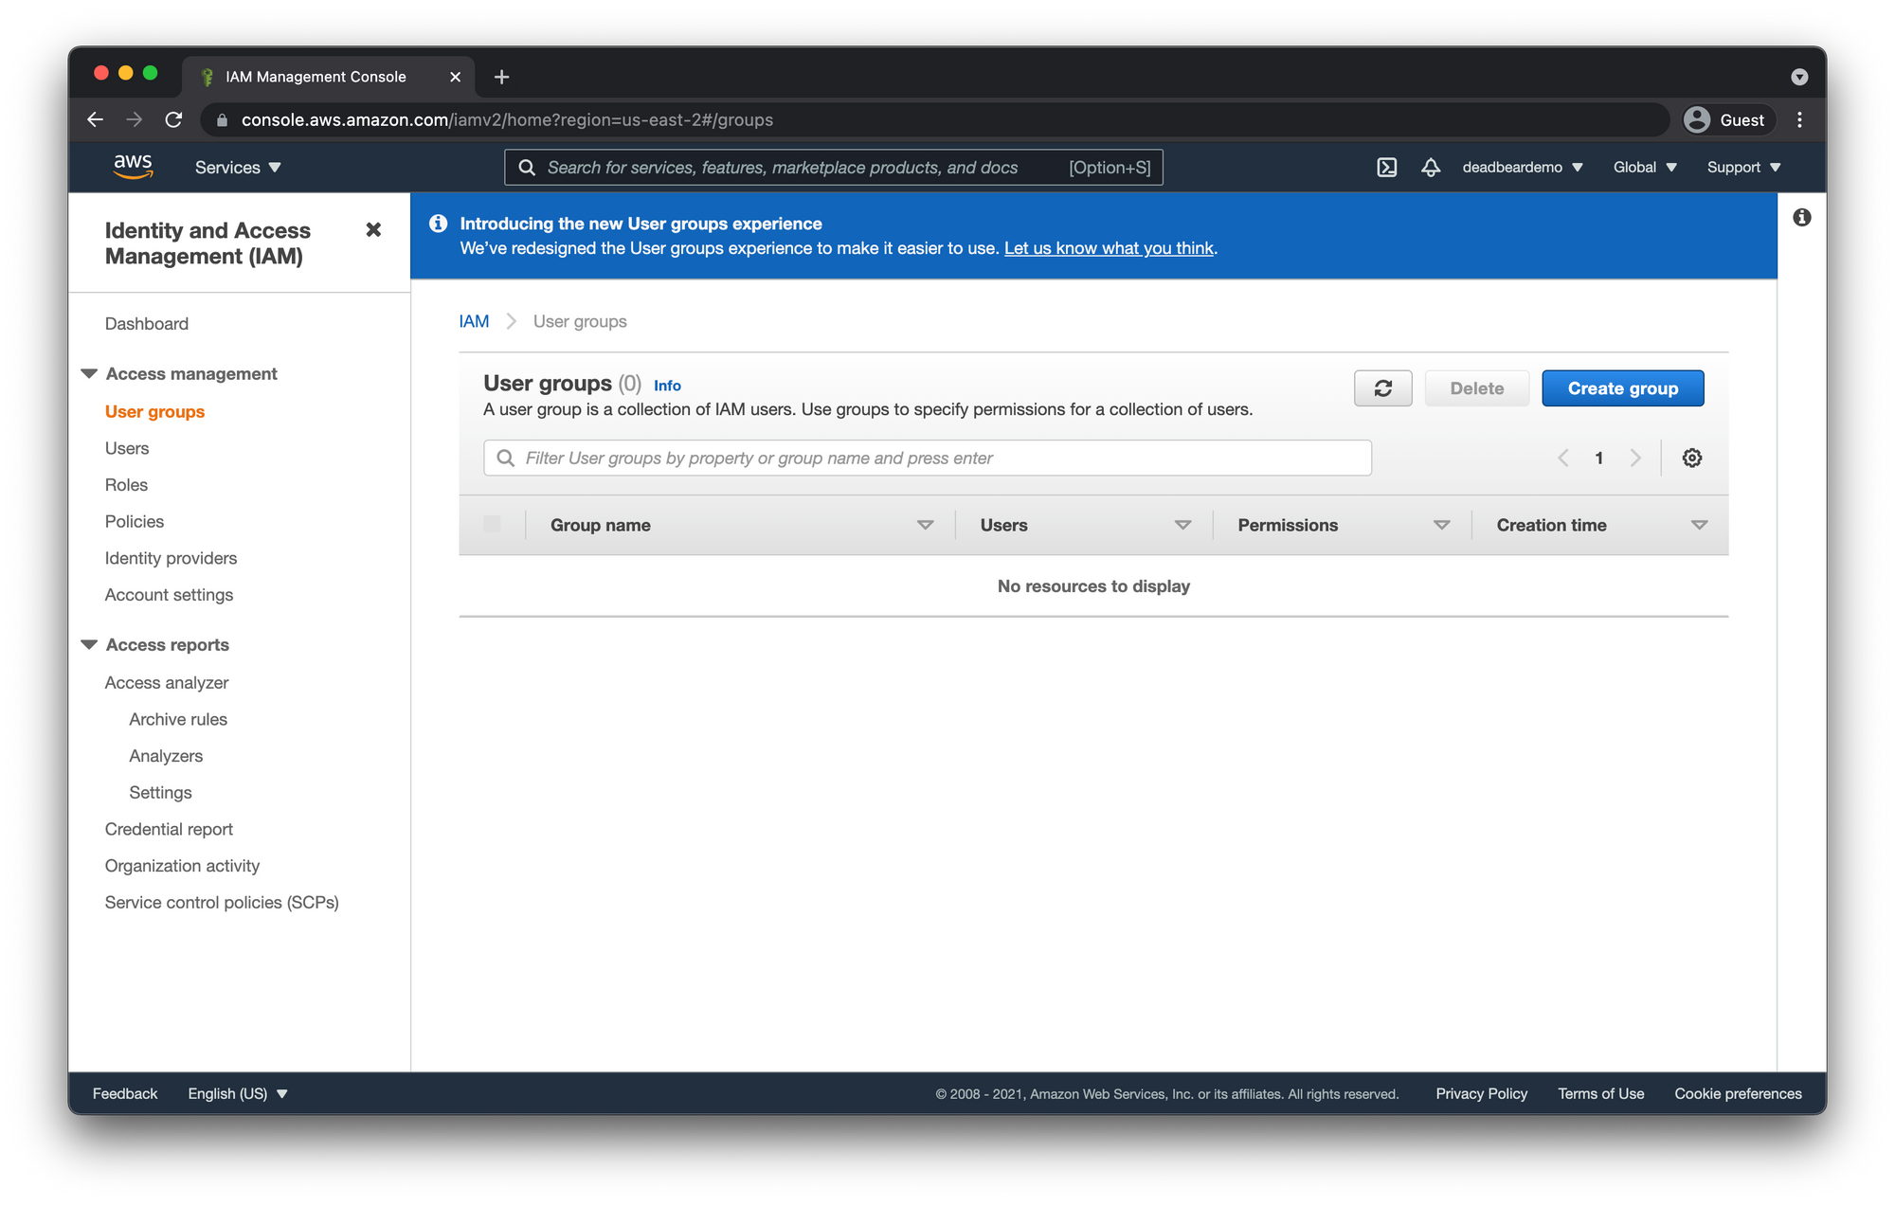
Task: Click the IAM info panel icon
Action: (1802, 217)
